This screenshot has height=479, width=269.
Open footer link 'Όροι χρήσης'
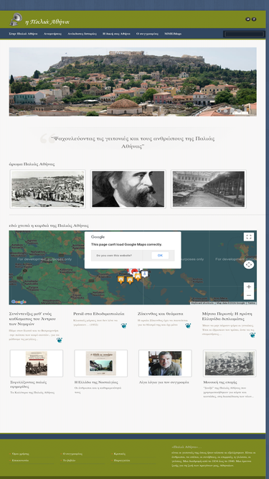pyautogui.click(x=20, y=454)
